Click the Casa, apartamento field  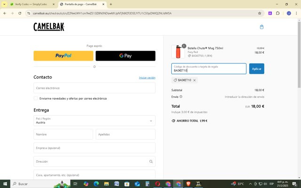pos(95,175)
